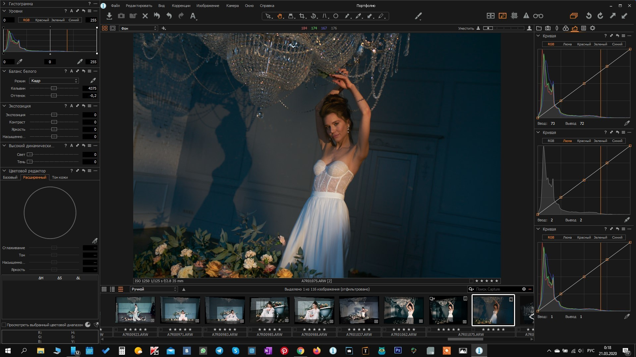Open the white balance 'Кадр' mode dropdown
The image size is (636, 357).
point(54,81)
